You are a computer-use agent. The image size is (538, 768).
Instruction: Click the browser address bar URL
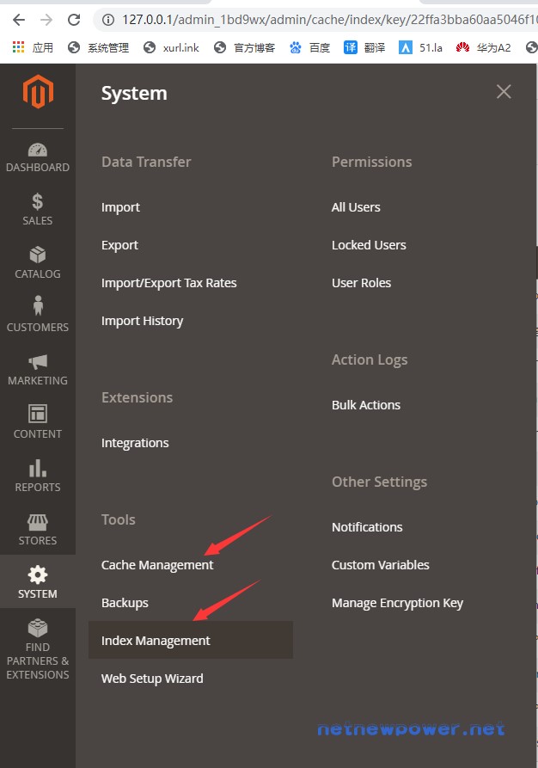coord(329,20)
